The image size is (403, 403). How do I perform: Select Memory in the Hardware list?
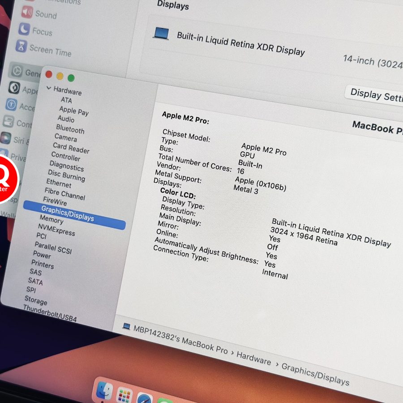[51, 219]
